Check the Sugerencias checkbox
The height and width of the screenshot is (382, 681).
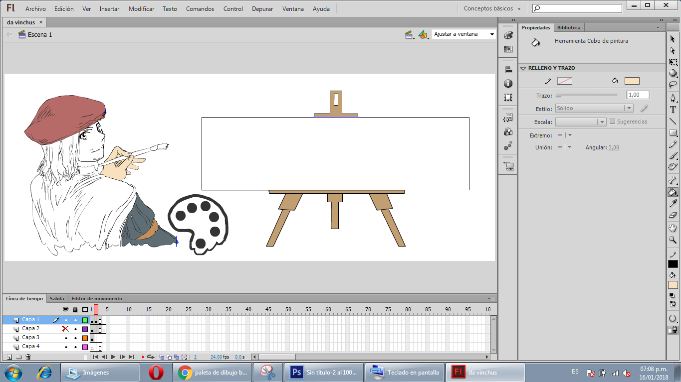pyautogui.click(x=613, y=122)
